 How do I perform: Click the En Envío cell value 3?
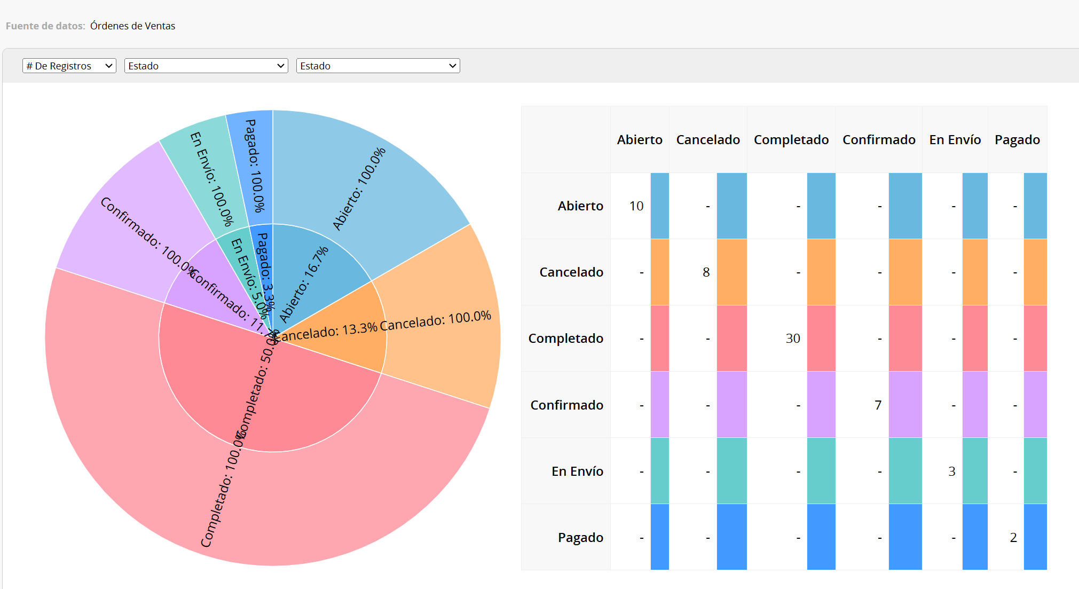(951, 472)
